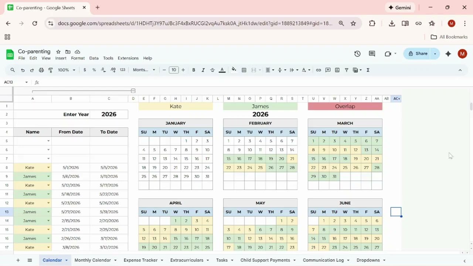Open a new browser tab

[98, 7]
